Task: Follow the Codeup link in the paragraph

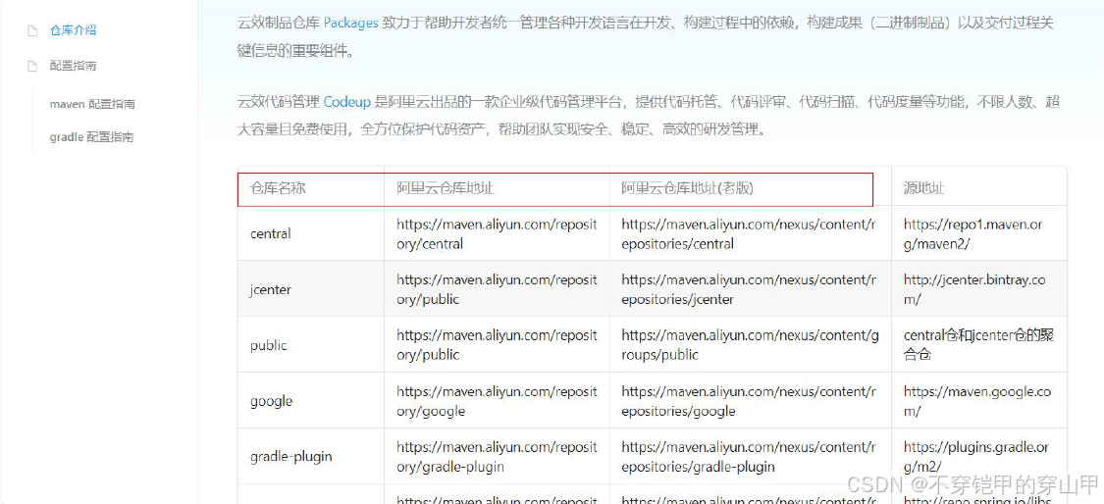Action: (347, 103)
